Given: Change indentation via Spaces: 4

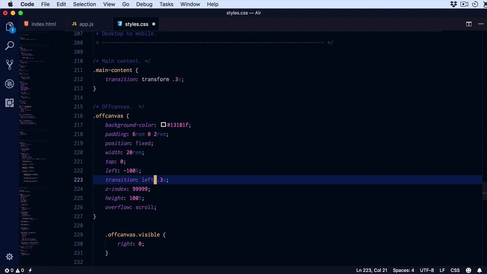Looking at the screenshot, I should tap(403, 270).
